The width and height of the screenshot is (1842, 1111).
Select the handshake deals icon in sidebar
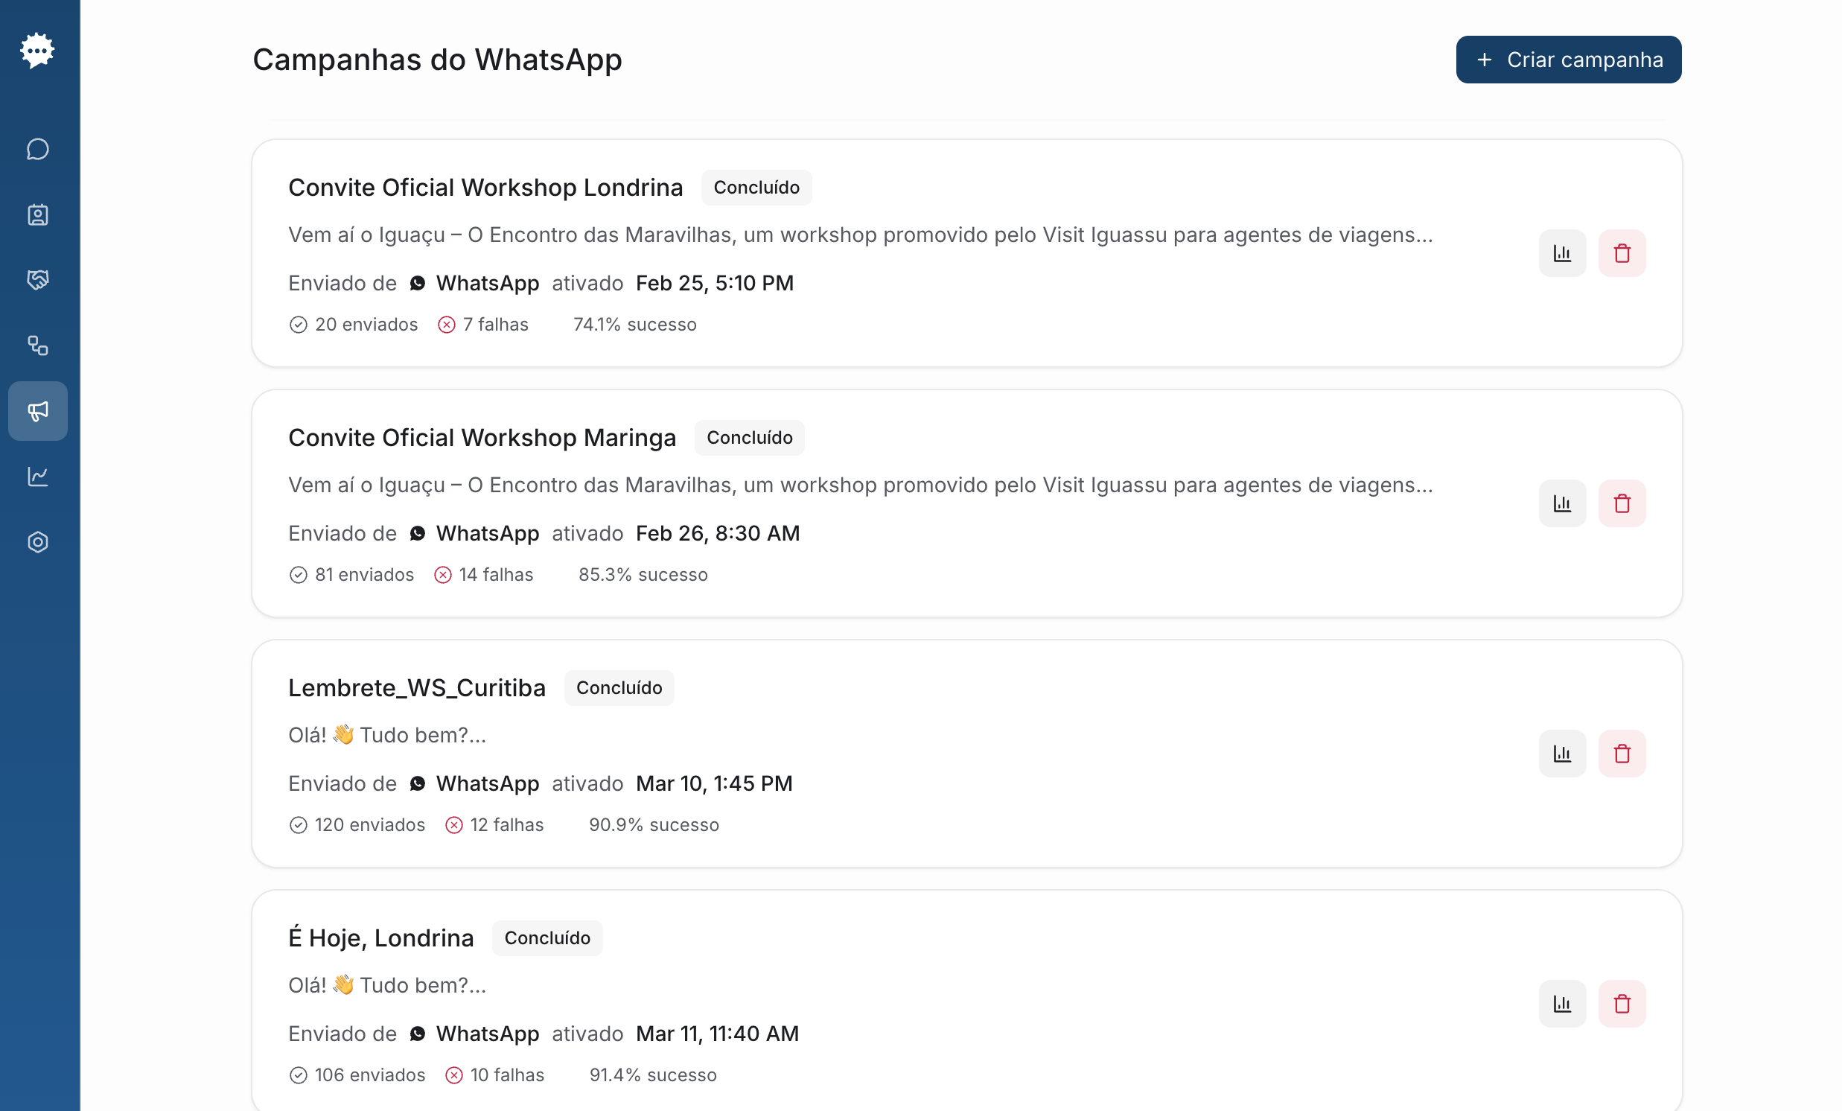(x=37, y=281)
